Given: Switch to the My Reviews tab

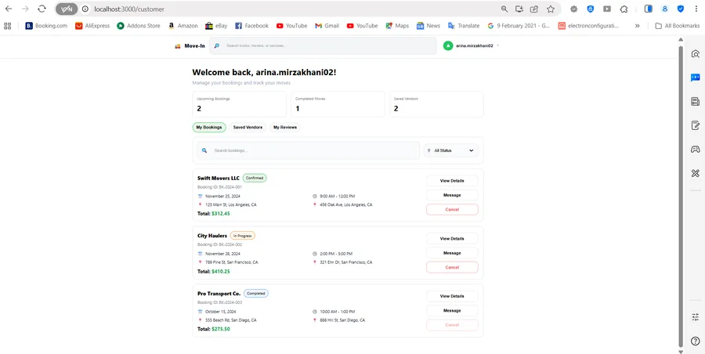Looking at the screenshot, I should [x=285, y=128].
